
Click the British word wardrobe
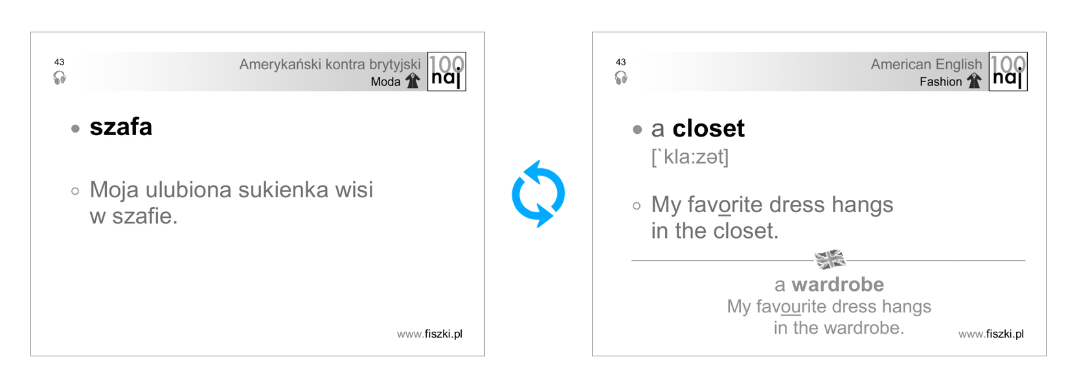click(837, 285)
